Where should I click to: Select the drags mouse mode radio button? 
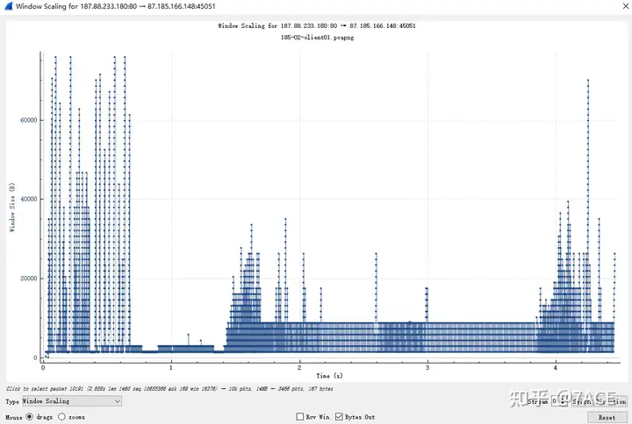tap(30, 417)
